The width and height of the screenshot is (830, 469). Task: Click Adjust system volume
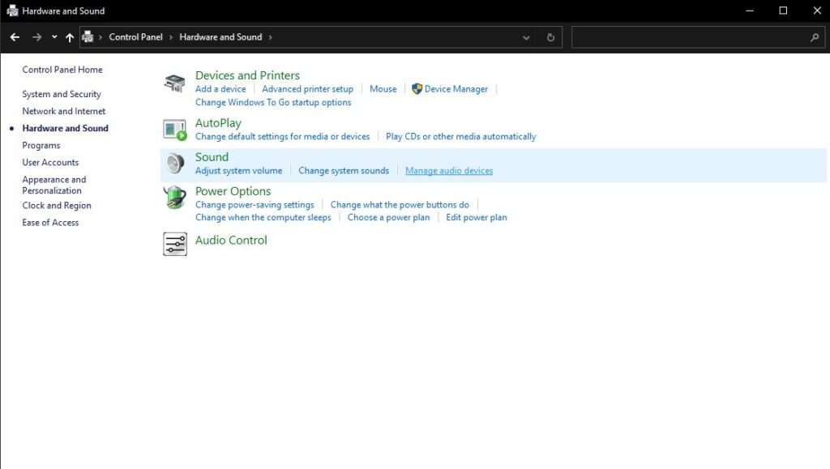[239, 171]
